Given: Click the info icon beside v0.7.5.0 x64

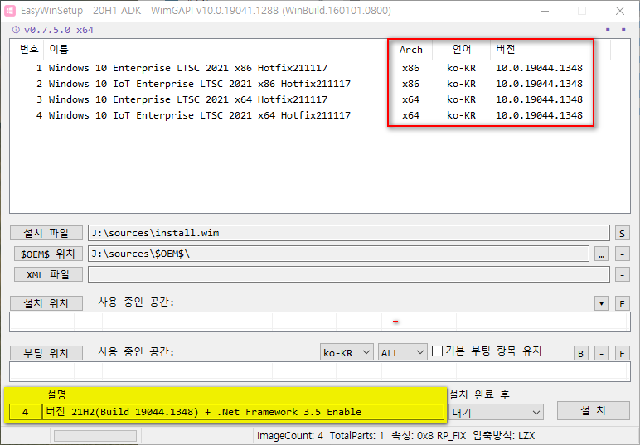Looking at the screenshot, I should (x=16, y=30).
